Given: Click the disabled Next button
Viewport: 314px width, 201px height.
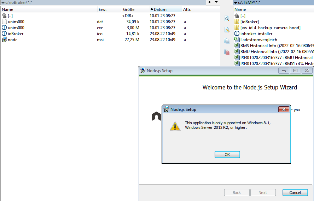Looking at the screenshot, I should [263, 193].
